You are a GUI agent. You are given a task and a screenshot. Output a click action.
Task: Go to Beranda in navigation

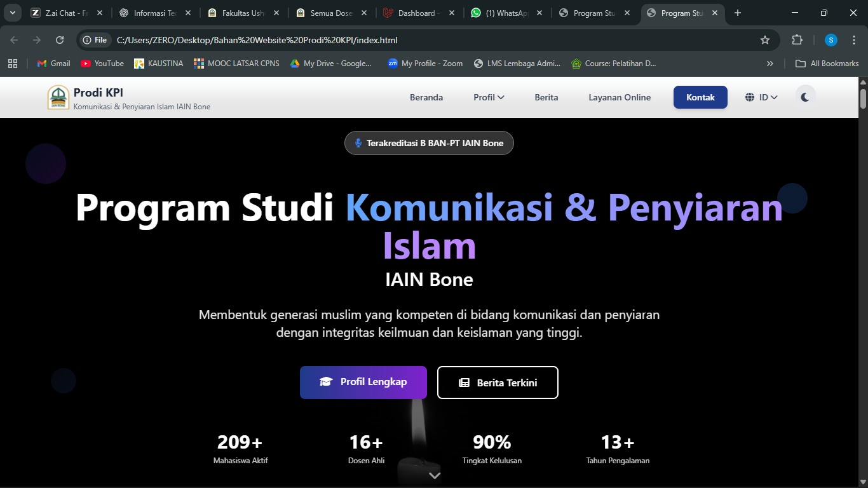426,97
